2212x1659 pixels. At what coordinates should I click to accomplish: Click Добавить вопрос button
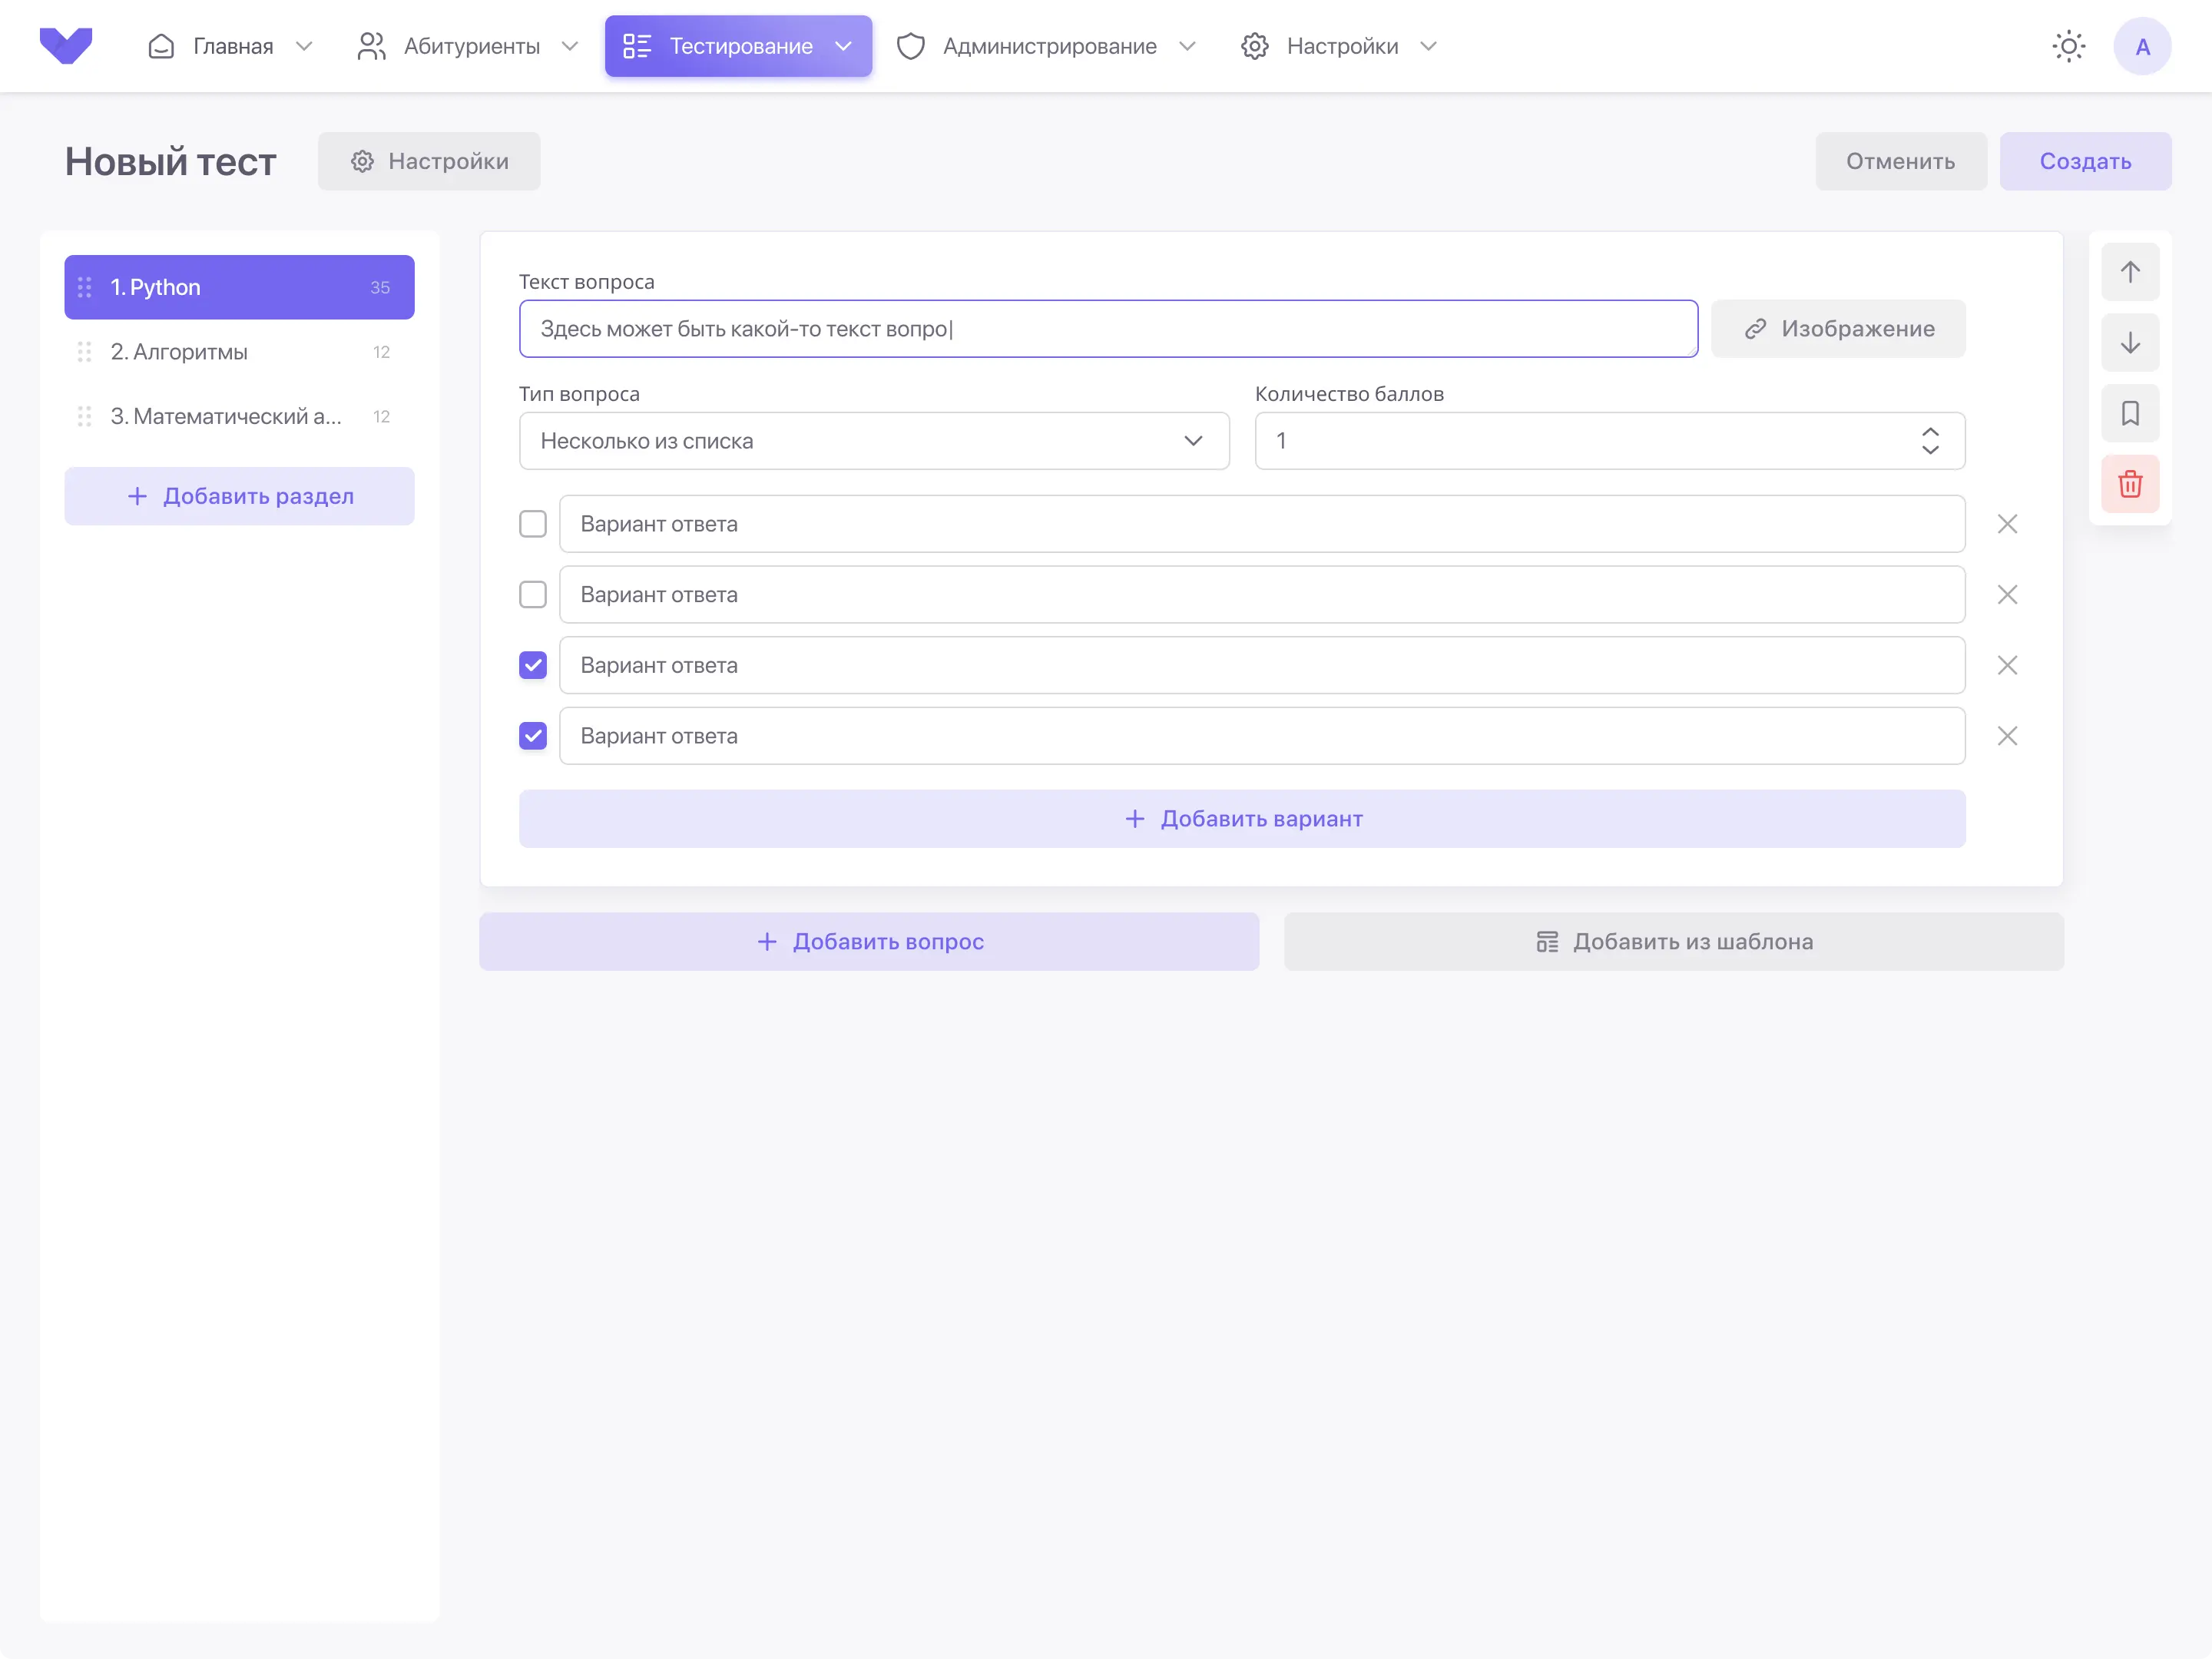tap(868, 942)
